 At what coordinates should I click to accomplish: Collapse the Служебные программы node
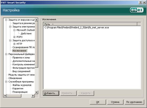tap(6, 82)
